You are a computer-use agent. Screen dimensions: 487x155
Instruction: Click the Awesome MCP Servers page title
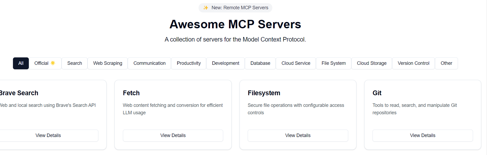pyautogui.click(x=235, y=24)
